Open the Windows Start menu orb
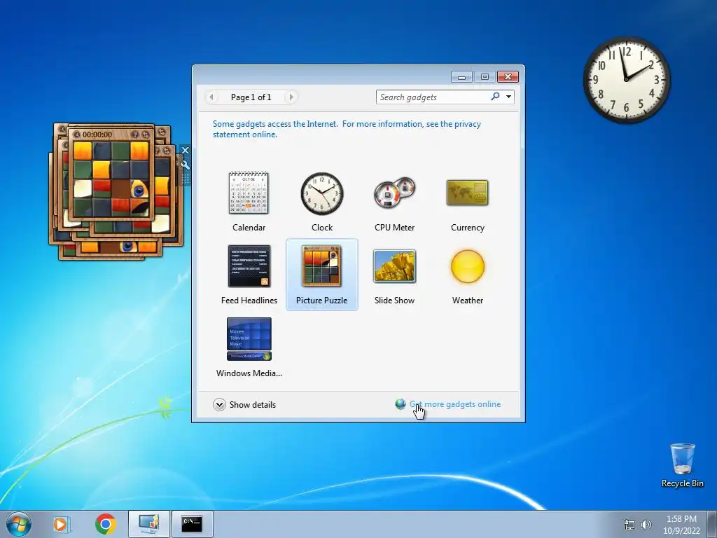 19,524
